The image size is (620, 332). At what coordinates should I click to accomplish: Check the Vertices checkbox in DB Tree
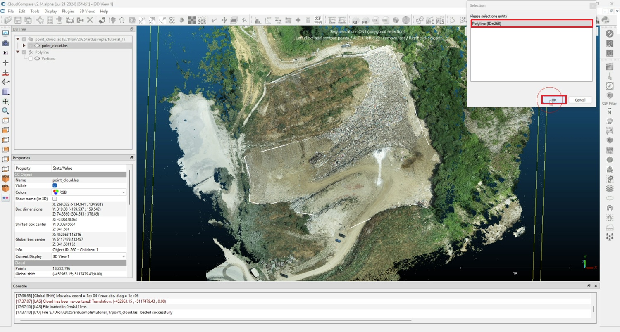pos(31,59)
